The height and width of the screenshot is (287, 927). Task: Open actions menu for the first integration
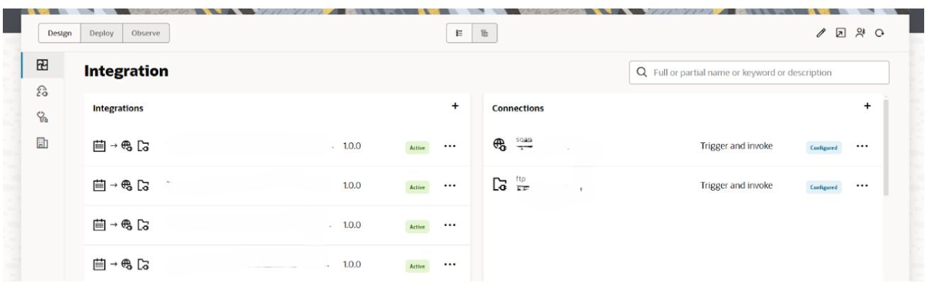449,147
